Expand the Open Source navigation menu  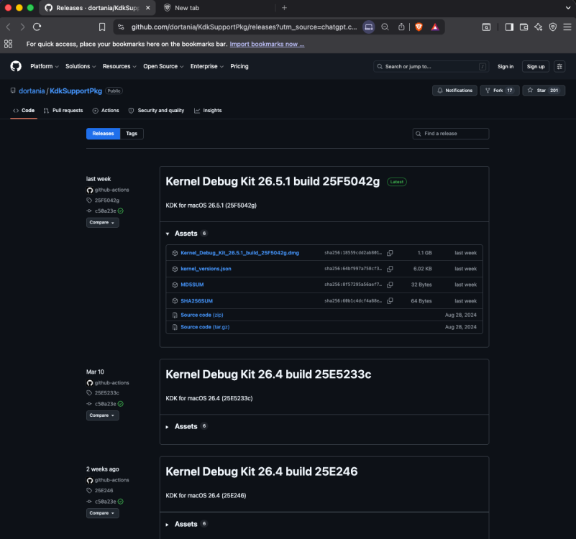[x=163, y=66]
